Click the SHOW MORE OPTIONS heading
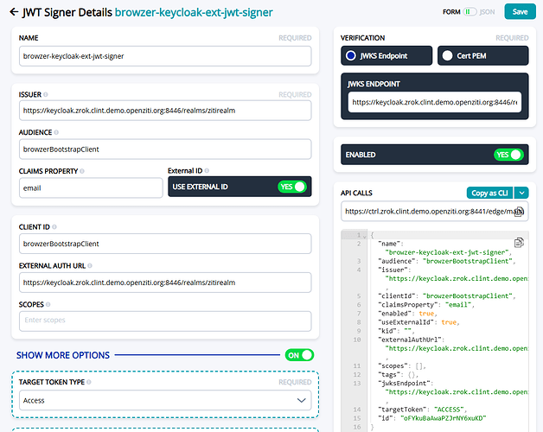The image size is (543, 432). point(63,355)
